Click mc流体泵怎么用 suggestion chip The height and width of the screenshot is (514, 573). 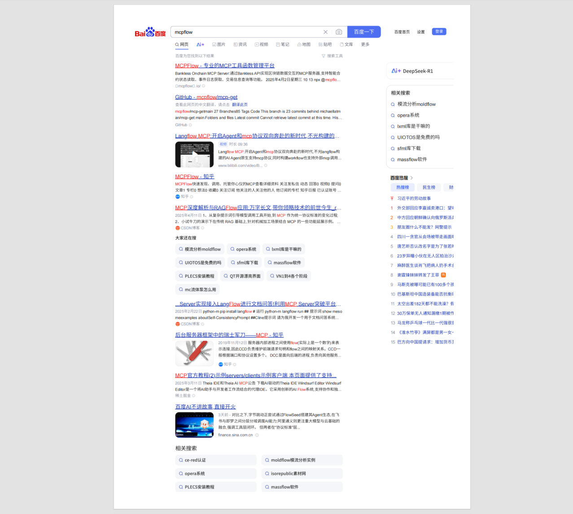(197, 289)
